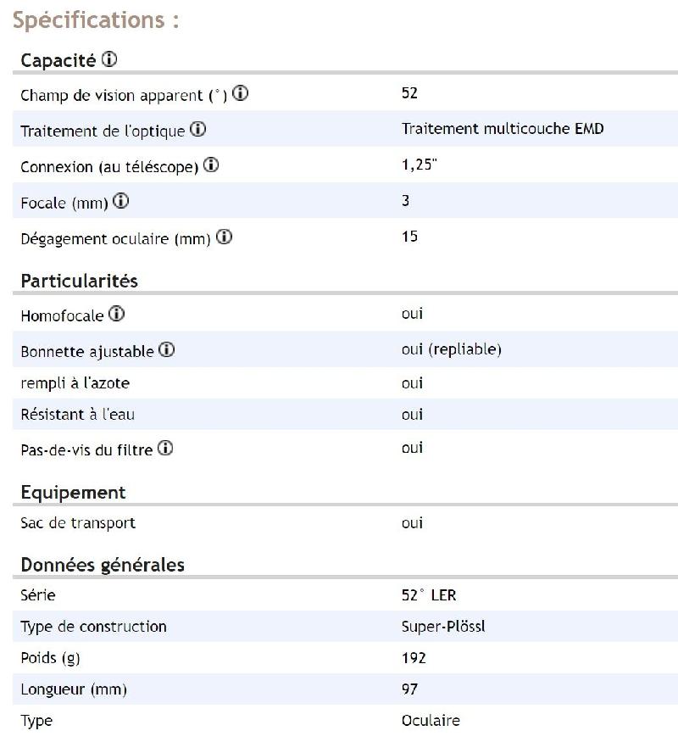
Task: Click the Equipement section header
Action: pos(73,493)
